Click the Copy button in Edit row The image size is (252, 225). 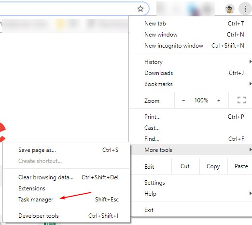[213, 166]
